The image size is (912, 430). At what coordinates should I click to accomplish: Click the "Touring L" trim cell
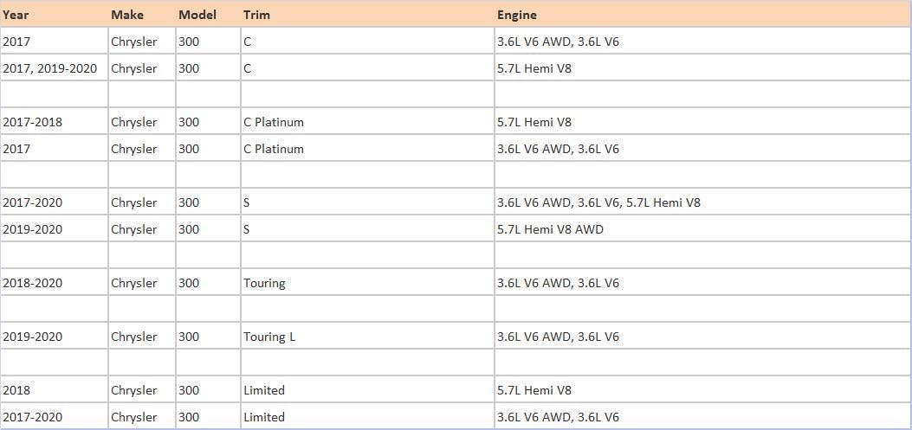269,337
